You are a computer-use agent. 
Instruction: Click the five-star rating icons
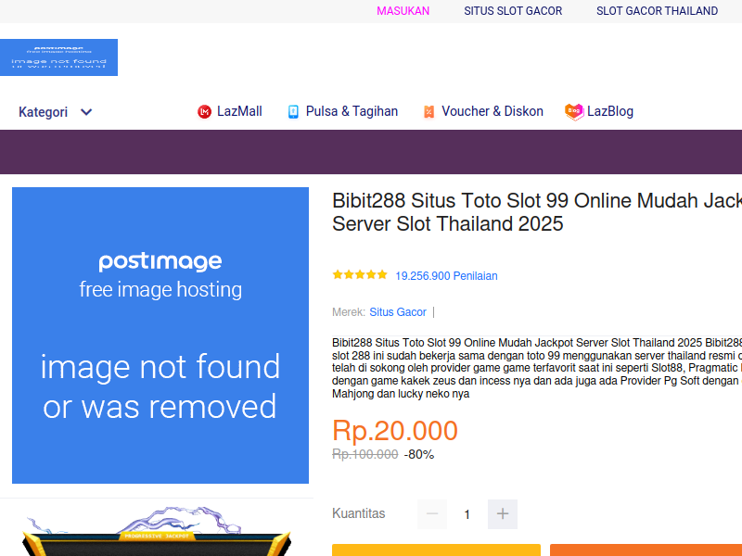click(360, 275)
